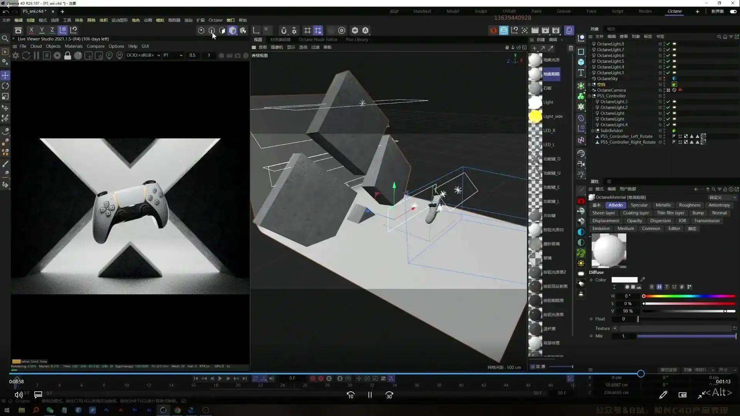Select the Rotate tool in left toolbar
Screen dimensions: 740x416
(5, 86)
